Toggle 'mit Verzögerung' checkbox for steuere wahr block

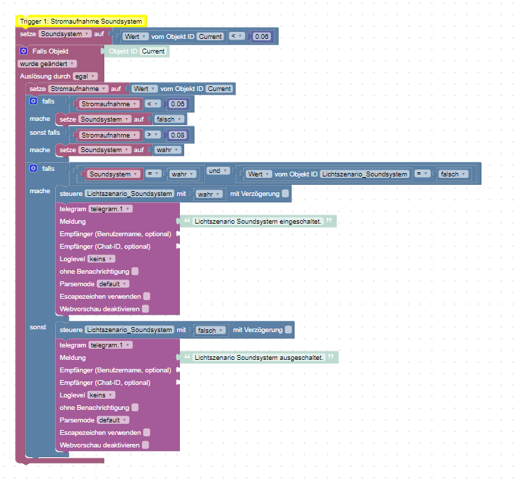point(286,194)
